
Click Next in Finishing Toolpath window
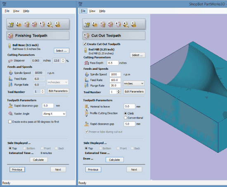click(x=58, y=170)
